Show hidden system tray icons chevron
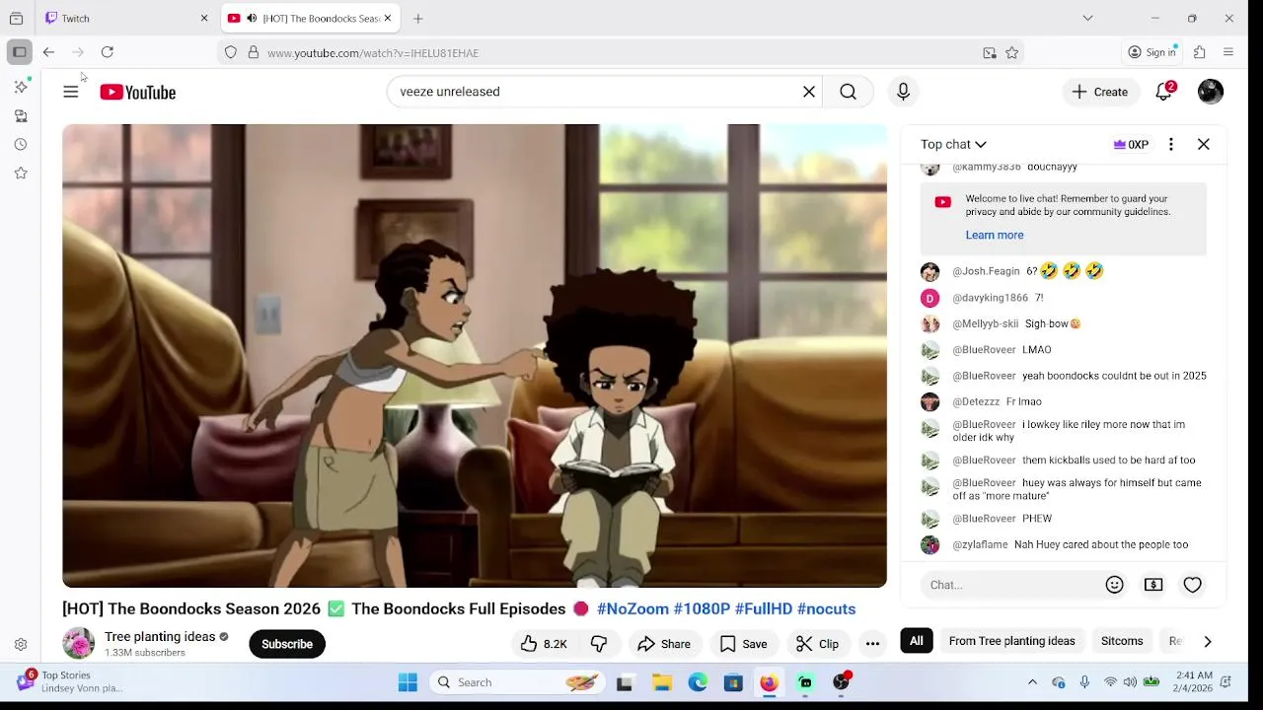Screen dimensions: 1263x710 pyautogui.click(x=1032, y=682)
